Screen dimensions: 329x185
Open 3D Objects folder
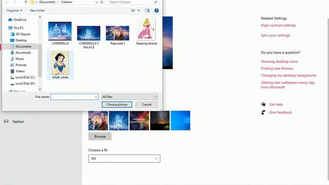(x=21, y=34)
